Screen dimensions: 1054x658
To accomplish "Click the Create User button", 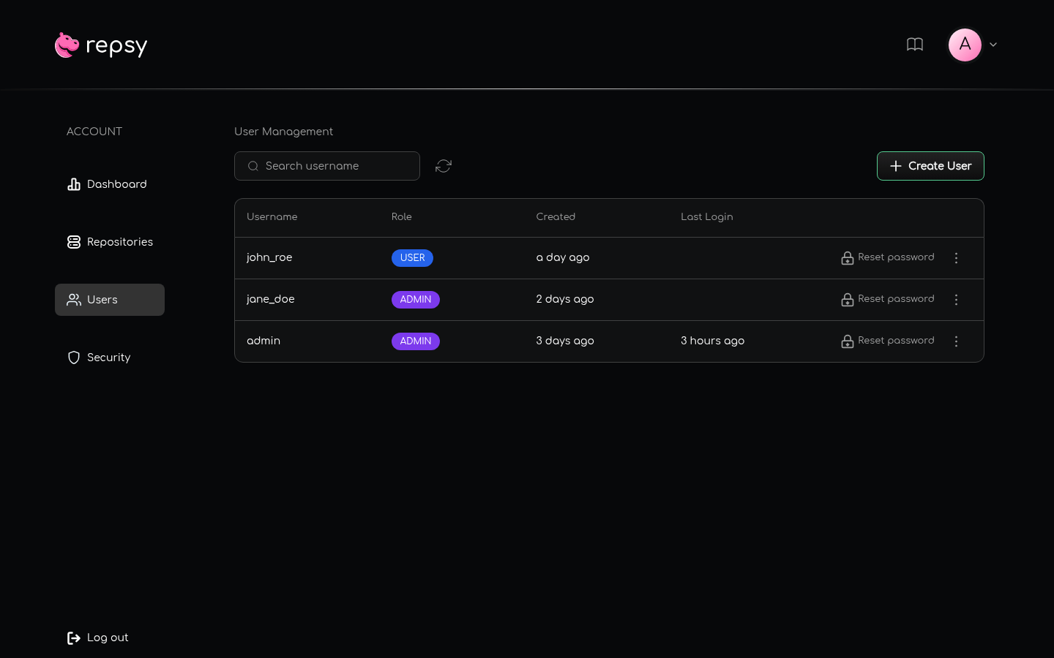I will [930, 166].
